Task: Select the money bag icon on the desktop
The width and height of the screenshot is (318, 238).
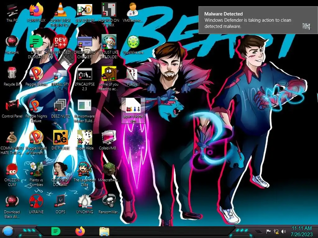Action: tap(12, 138)
